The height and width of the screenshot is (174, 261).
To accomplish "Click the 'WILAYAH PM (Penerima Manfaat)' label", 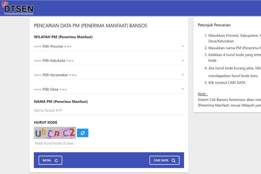I will click(63, 37).
